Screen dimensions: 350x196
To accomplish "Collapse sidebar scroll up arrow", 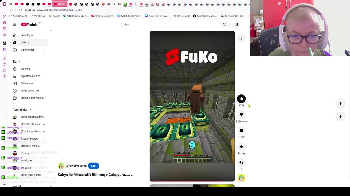I will (x=51, y=30).
